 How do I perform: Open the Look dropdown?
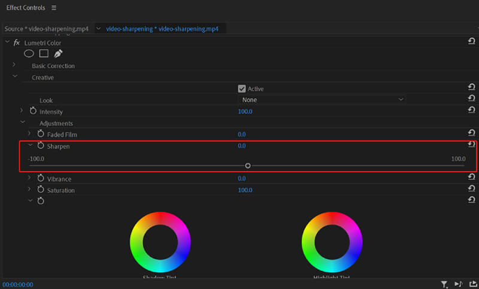[322, 100]
